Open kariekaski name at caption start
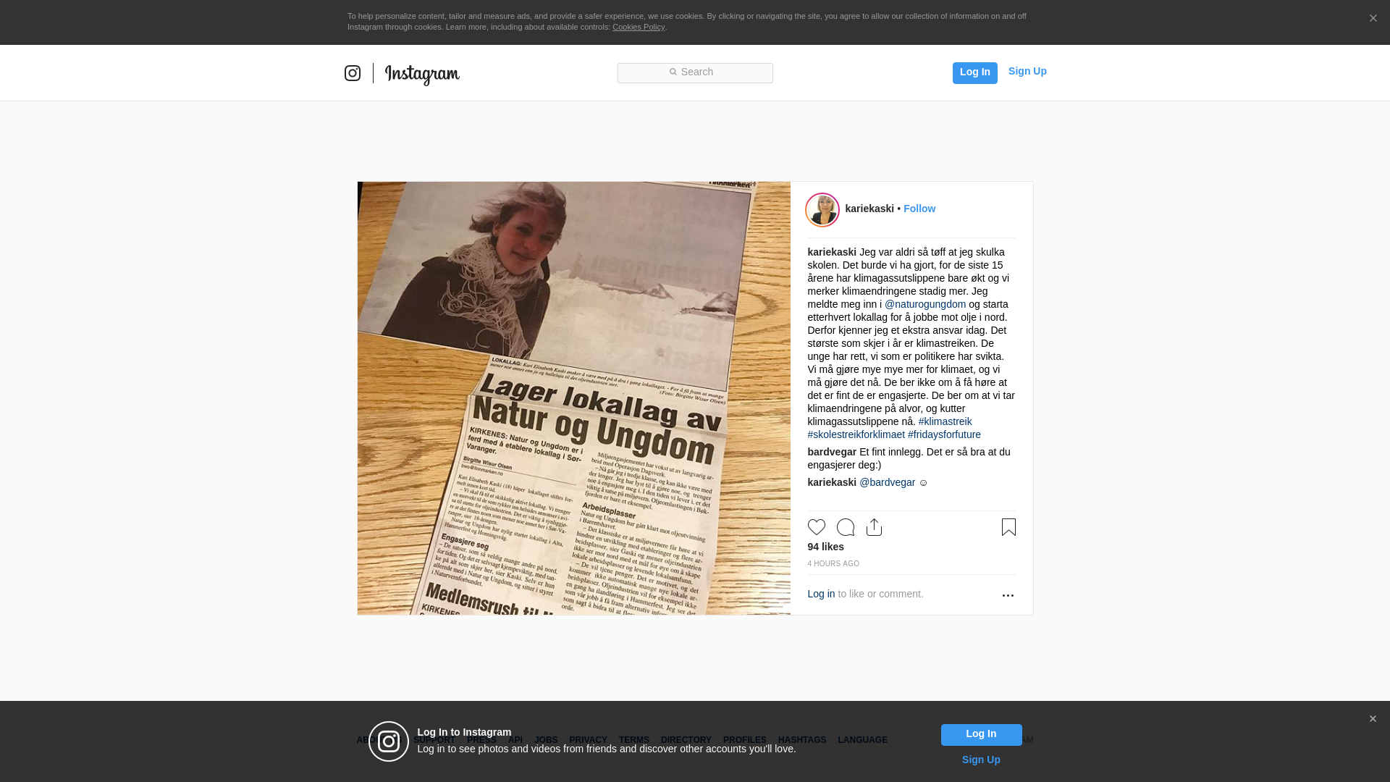 [x=832, y=252]
